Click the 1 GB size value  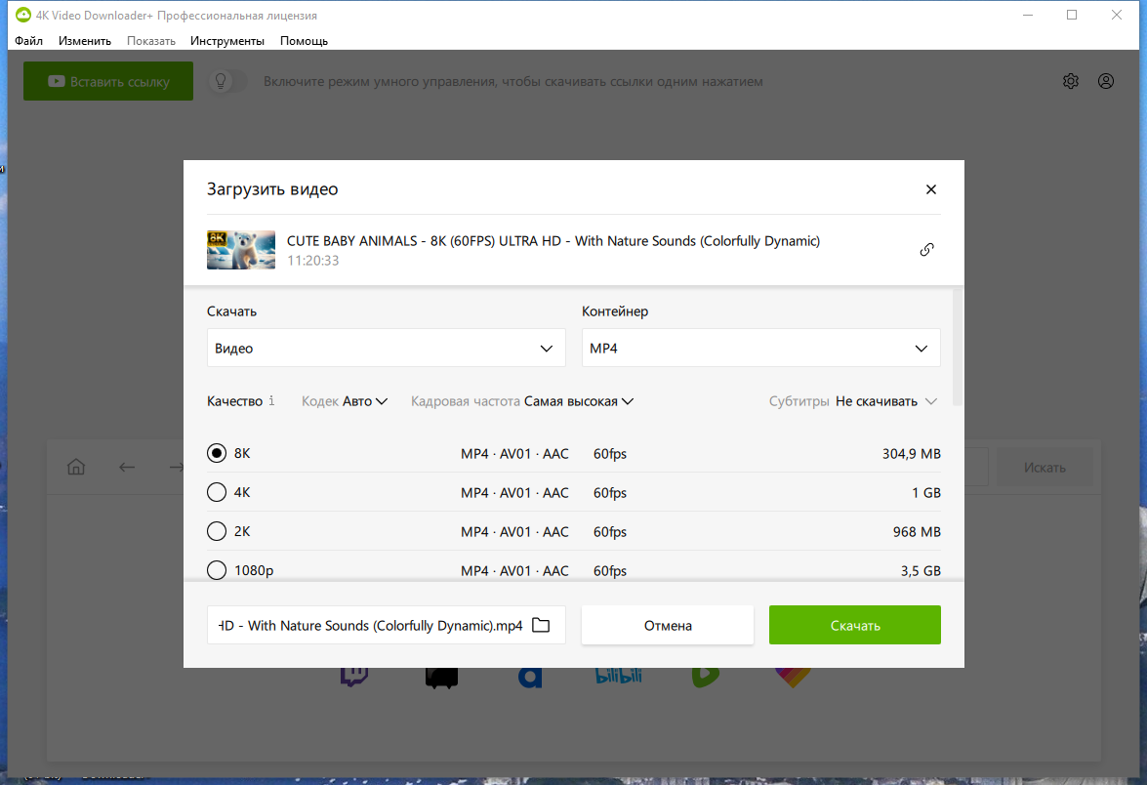pyautogui.click(x=926, y=493)
